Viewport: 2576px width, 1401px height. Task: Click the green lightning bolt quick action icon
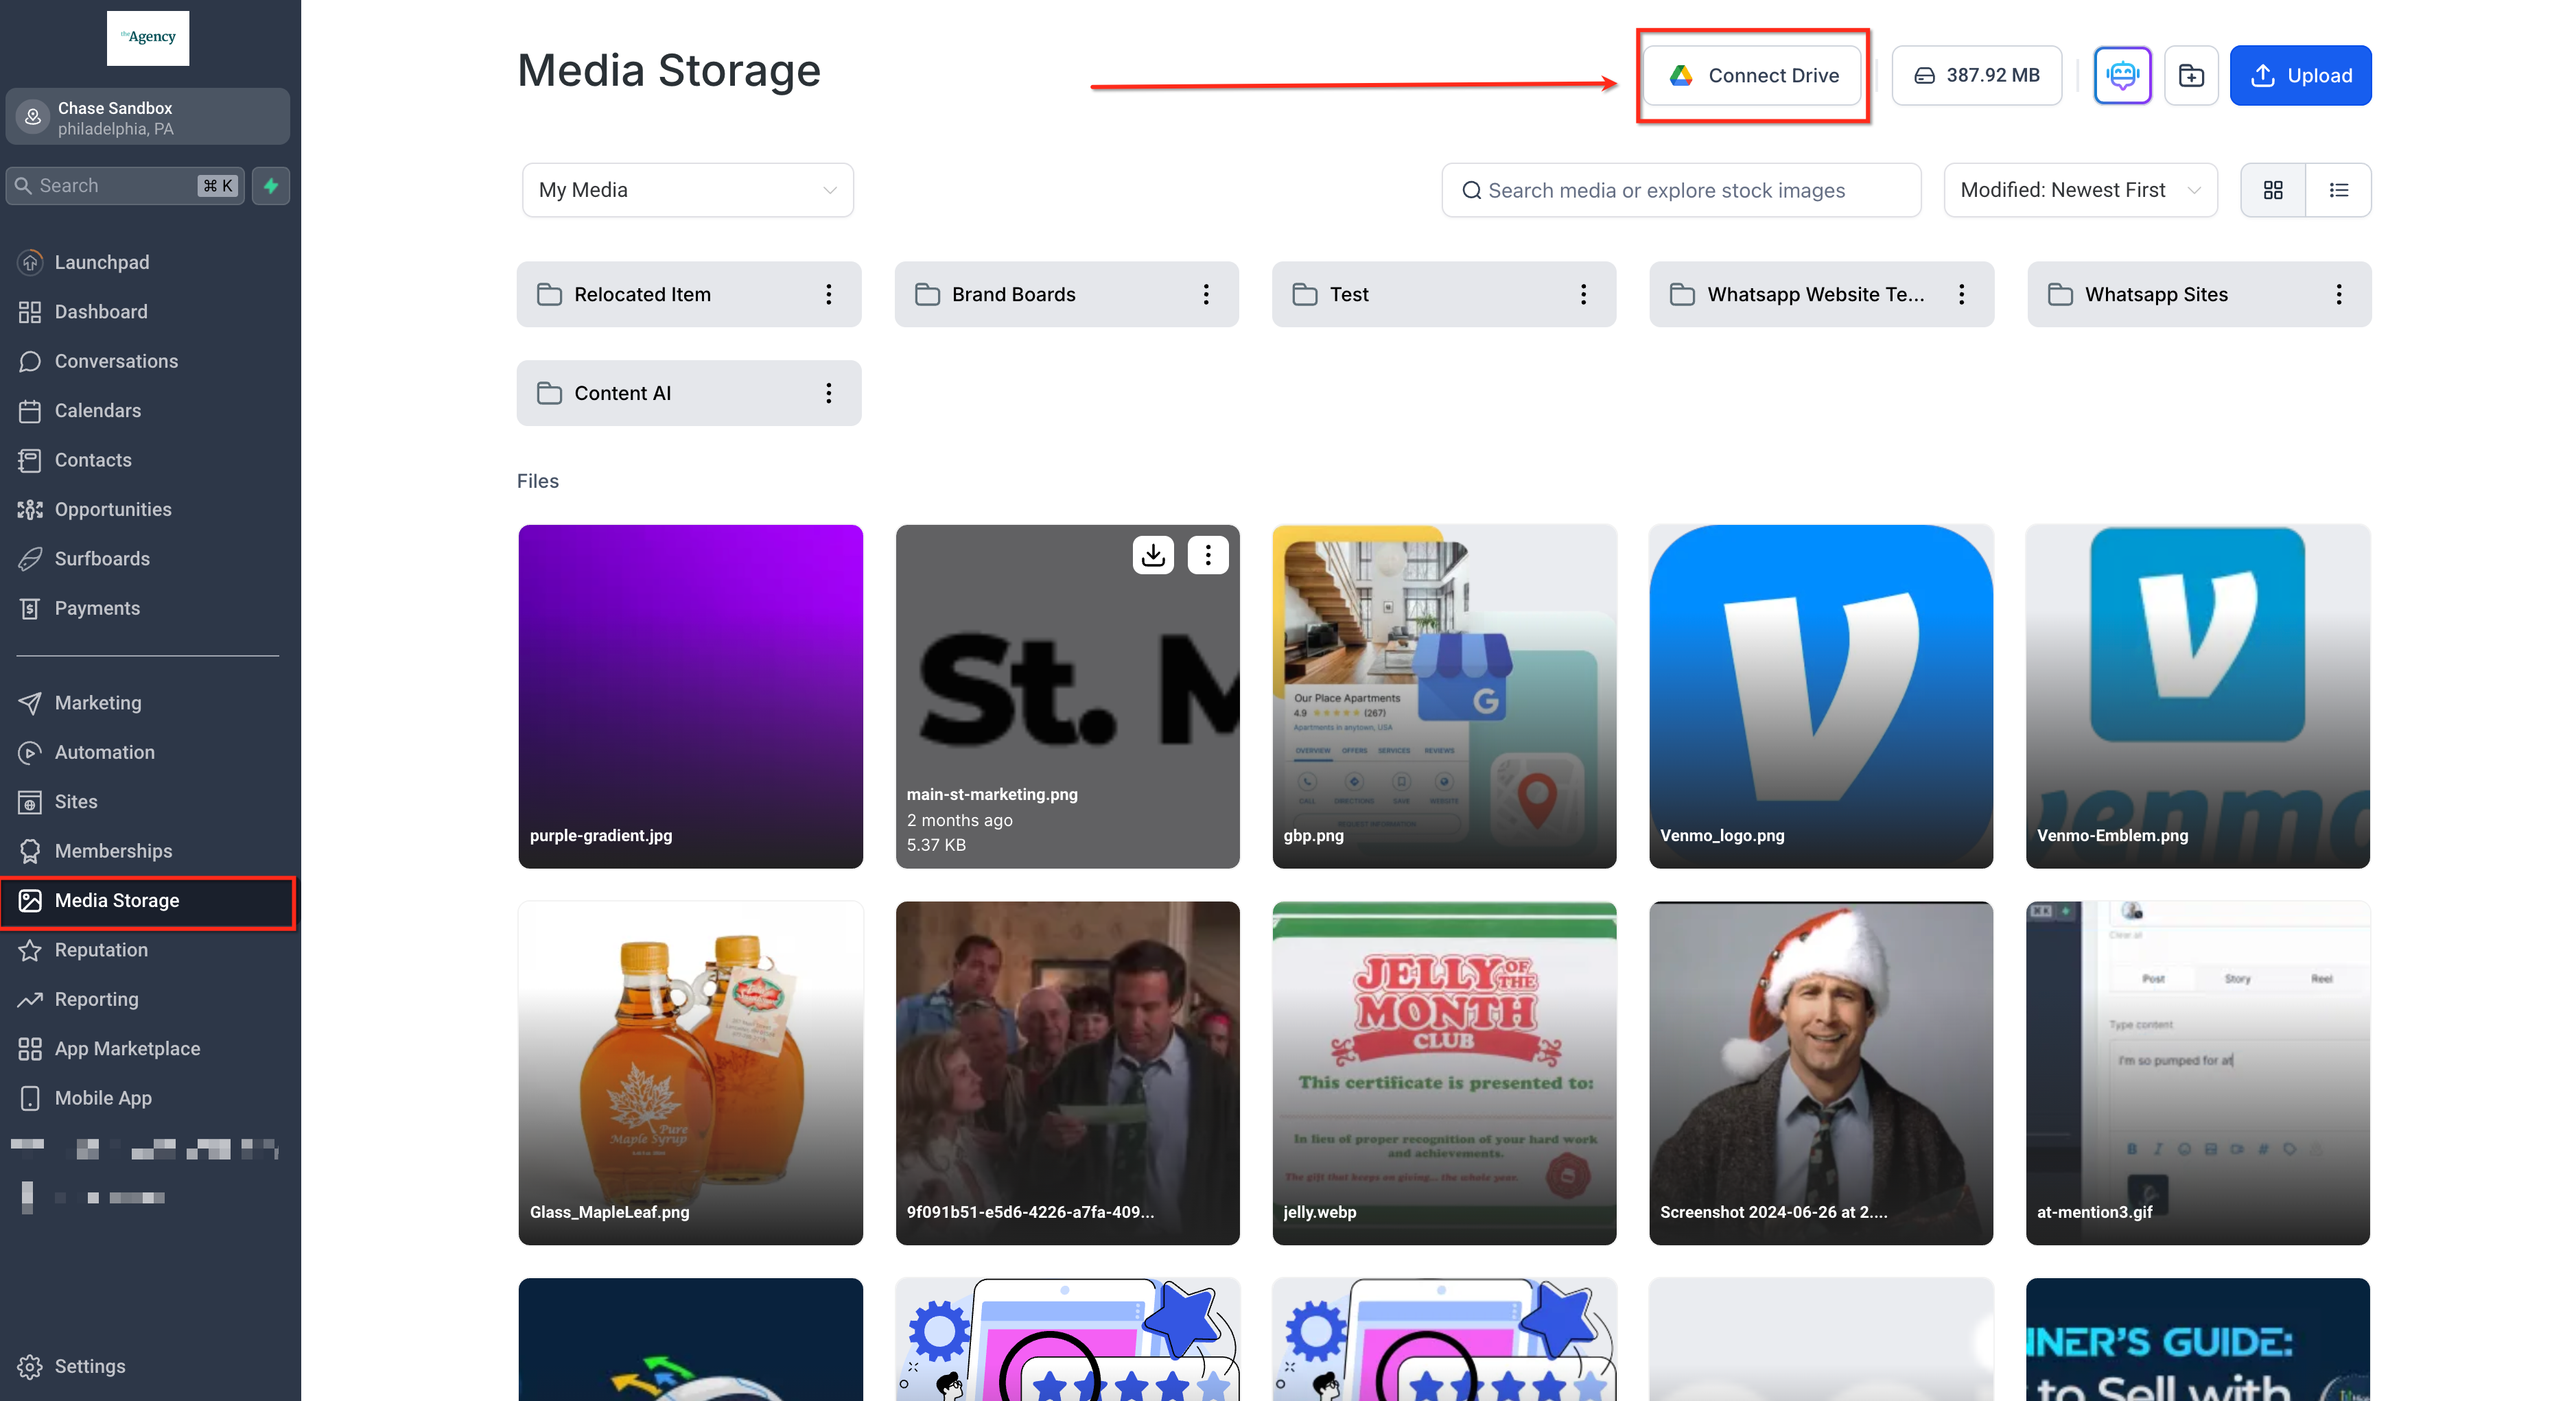pos(270,186)
